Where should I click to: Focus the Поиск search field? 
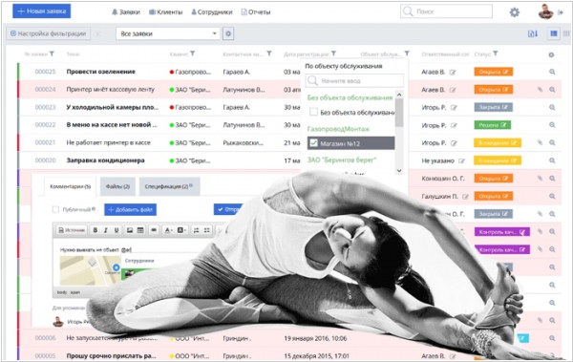pos(446,11)
